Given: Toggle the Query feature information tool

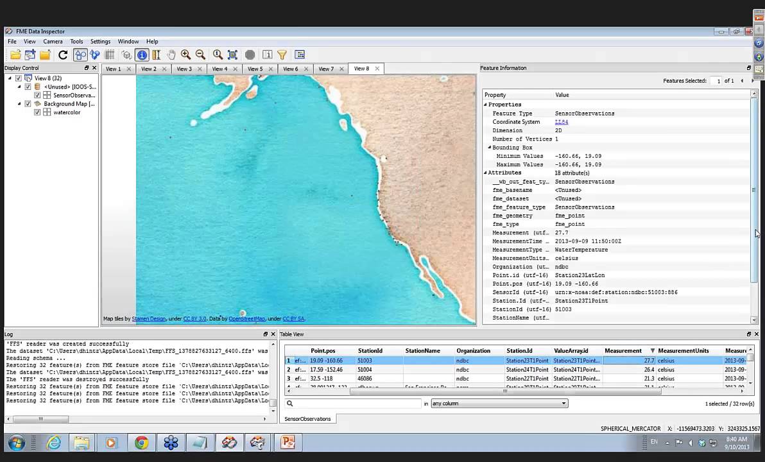Looking at the screenshot, I should (x=142, y=55).
